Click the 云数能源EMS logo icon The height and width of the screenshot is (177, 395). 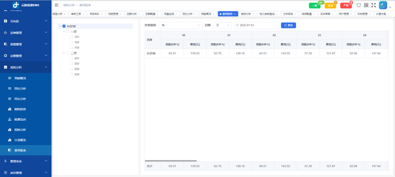[16, 5]
